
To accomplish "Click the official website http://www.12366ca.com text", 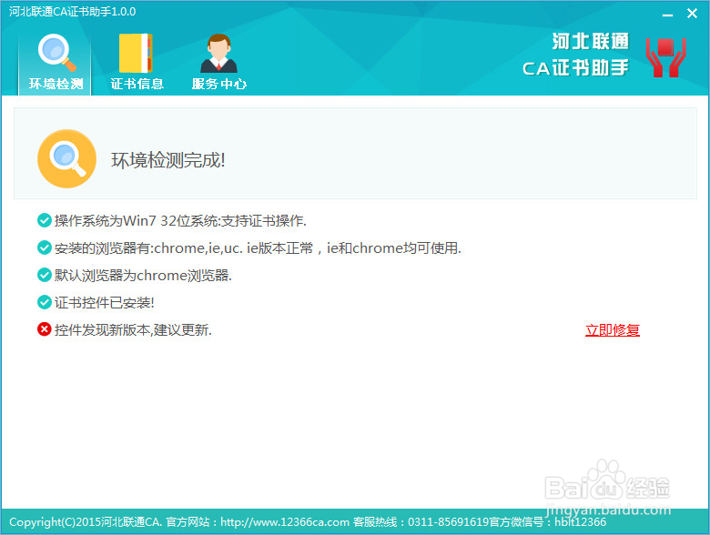I will pyautogui.click(x=285, y=522).
